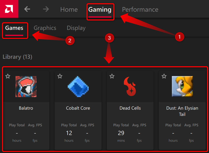
Task: Favorite Cobalt Core with its star
Action: (60, 76)
